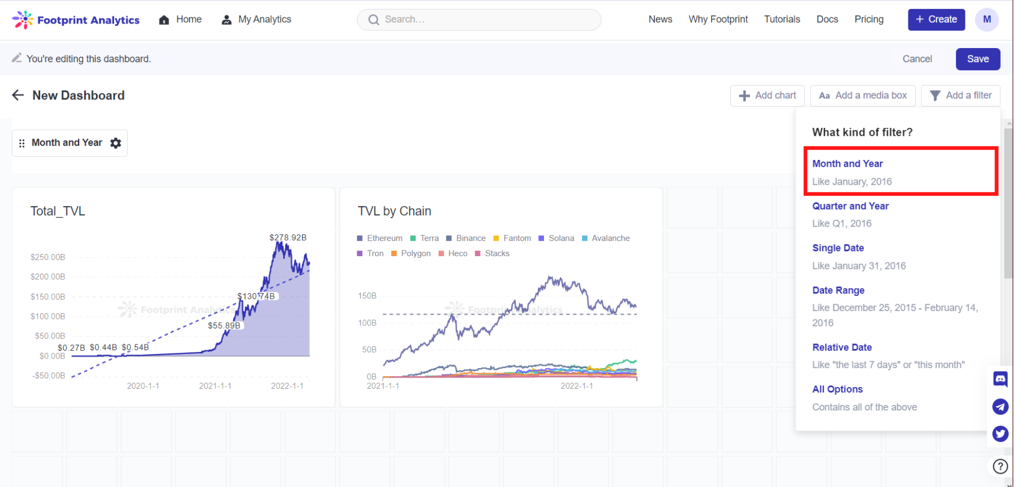1014x487 pixels.
Task: Click the Home house icon
Action: [164, 20]
